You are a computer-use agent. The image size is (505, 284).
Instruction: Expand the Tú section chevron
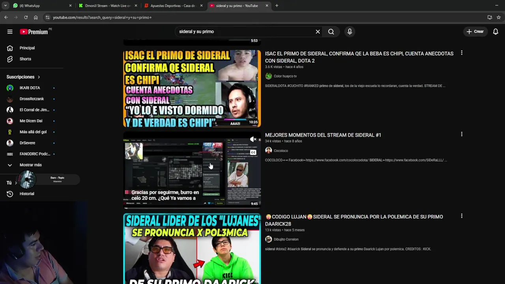click(16, 183)
